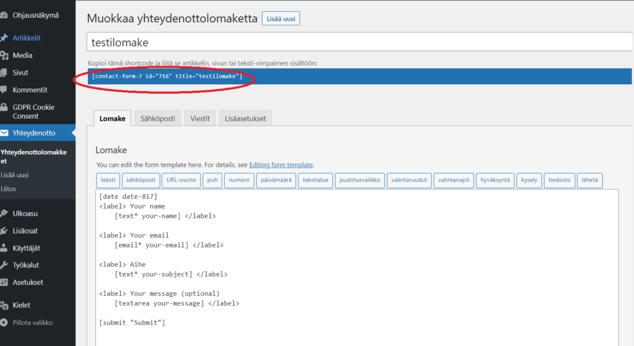Viewport: 634px width, 346px height.
Task: Insert a teksti tag
Action: (108, 180)
